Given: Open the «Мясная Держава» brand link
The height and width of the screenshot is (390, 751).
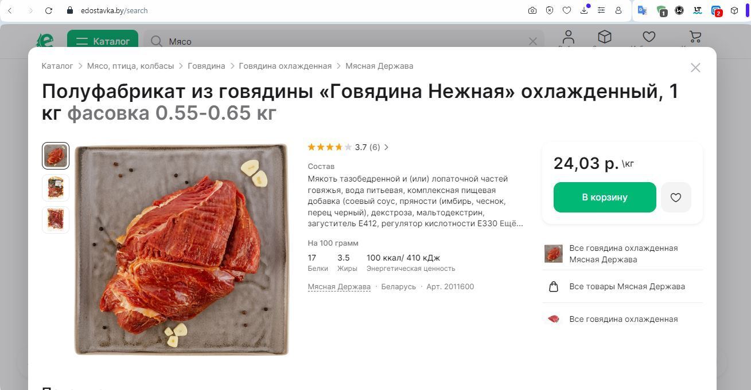Looking at the screenshot, I should click(x=339, y=286).
